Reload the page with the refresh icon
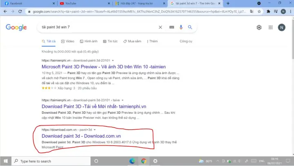The image size is (294, 166). click(20, 11)
